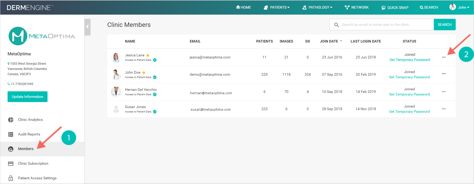Screen dimensions: 474x184
Task: Set temporary password for Hernan Del Vecchio
Action: coord(409,94)
